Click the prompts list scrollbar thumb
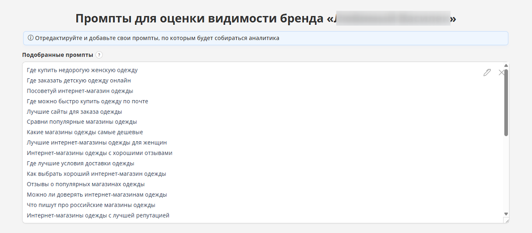The width and height of the screenshot is (532, 233). (506, 102)
